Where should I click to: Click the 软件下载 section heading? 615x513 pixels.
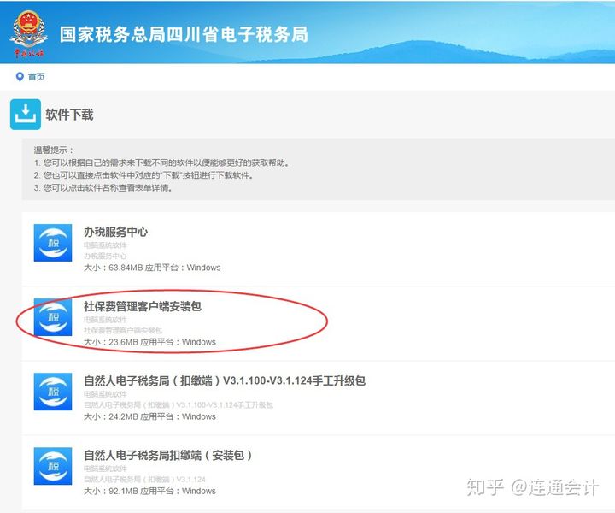(69, 115)
